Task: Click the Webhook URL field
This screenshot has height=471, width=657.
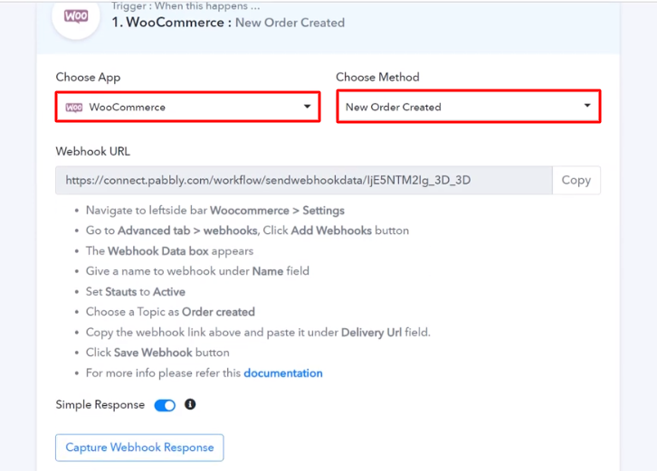Action: click(x=304, y=180)
